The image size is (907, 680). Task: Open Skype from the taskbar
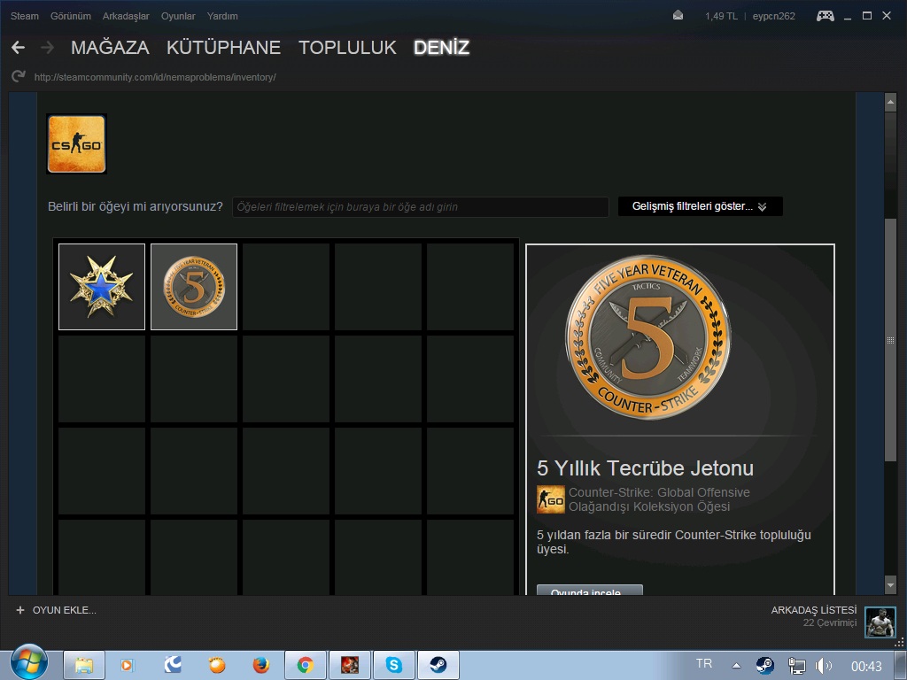pos(394,665)
